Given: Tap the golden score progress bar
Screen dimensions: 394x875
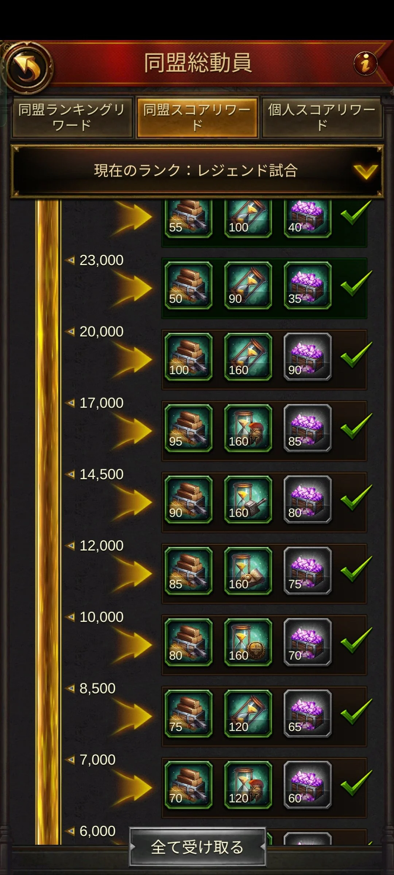Looking at the screenshot, I should click(x=48, y=521).
